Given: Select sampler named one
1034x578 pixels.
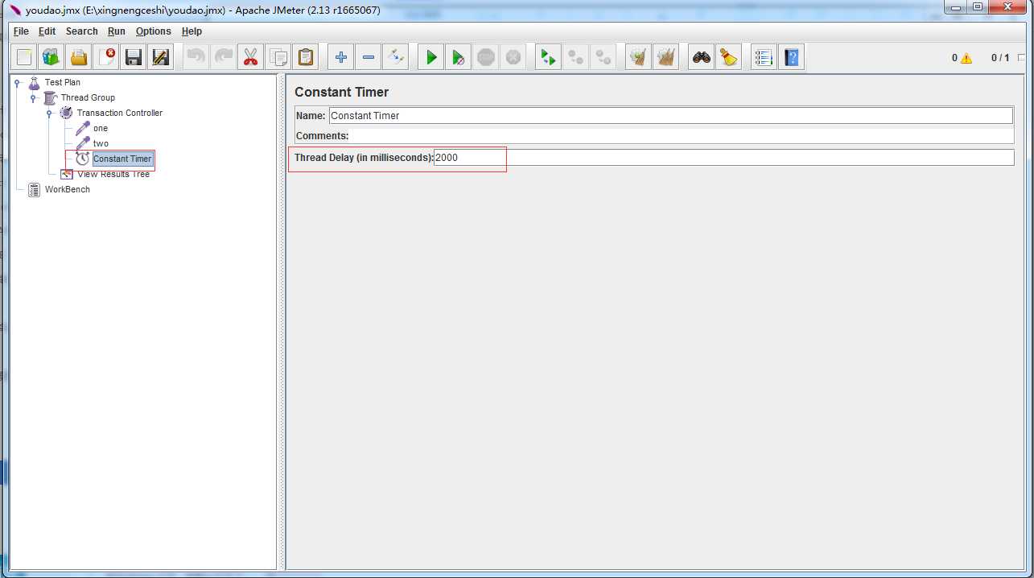Looking at the screenshot, I should [x=101, y=128].
